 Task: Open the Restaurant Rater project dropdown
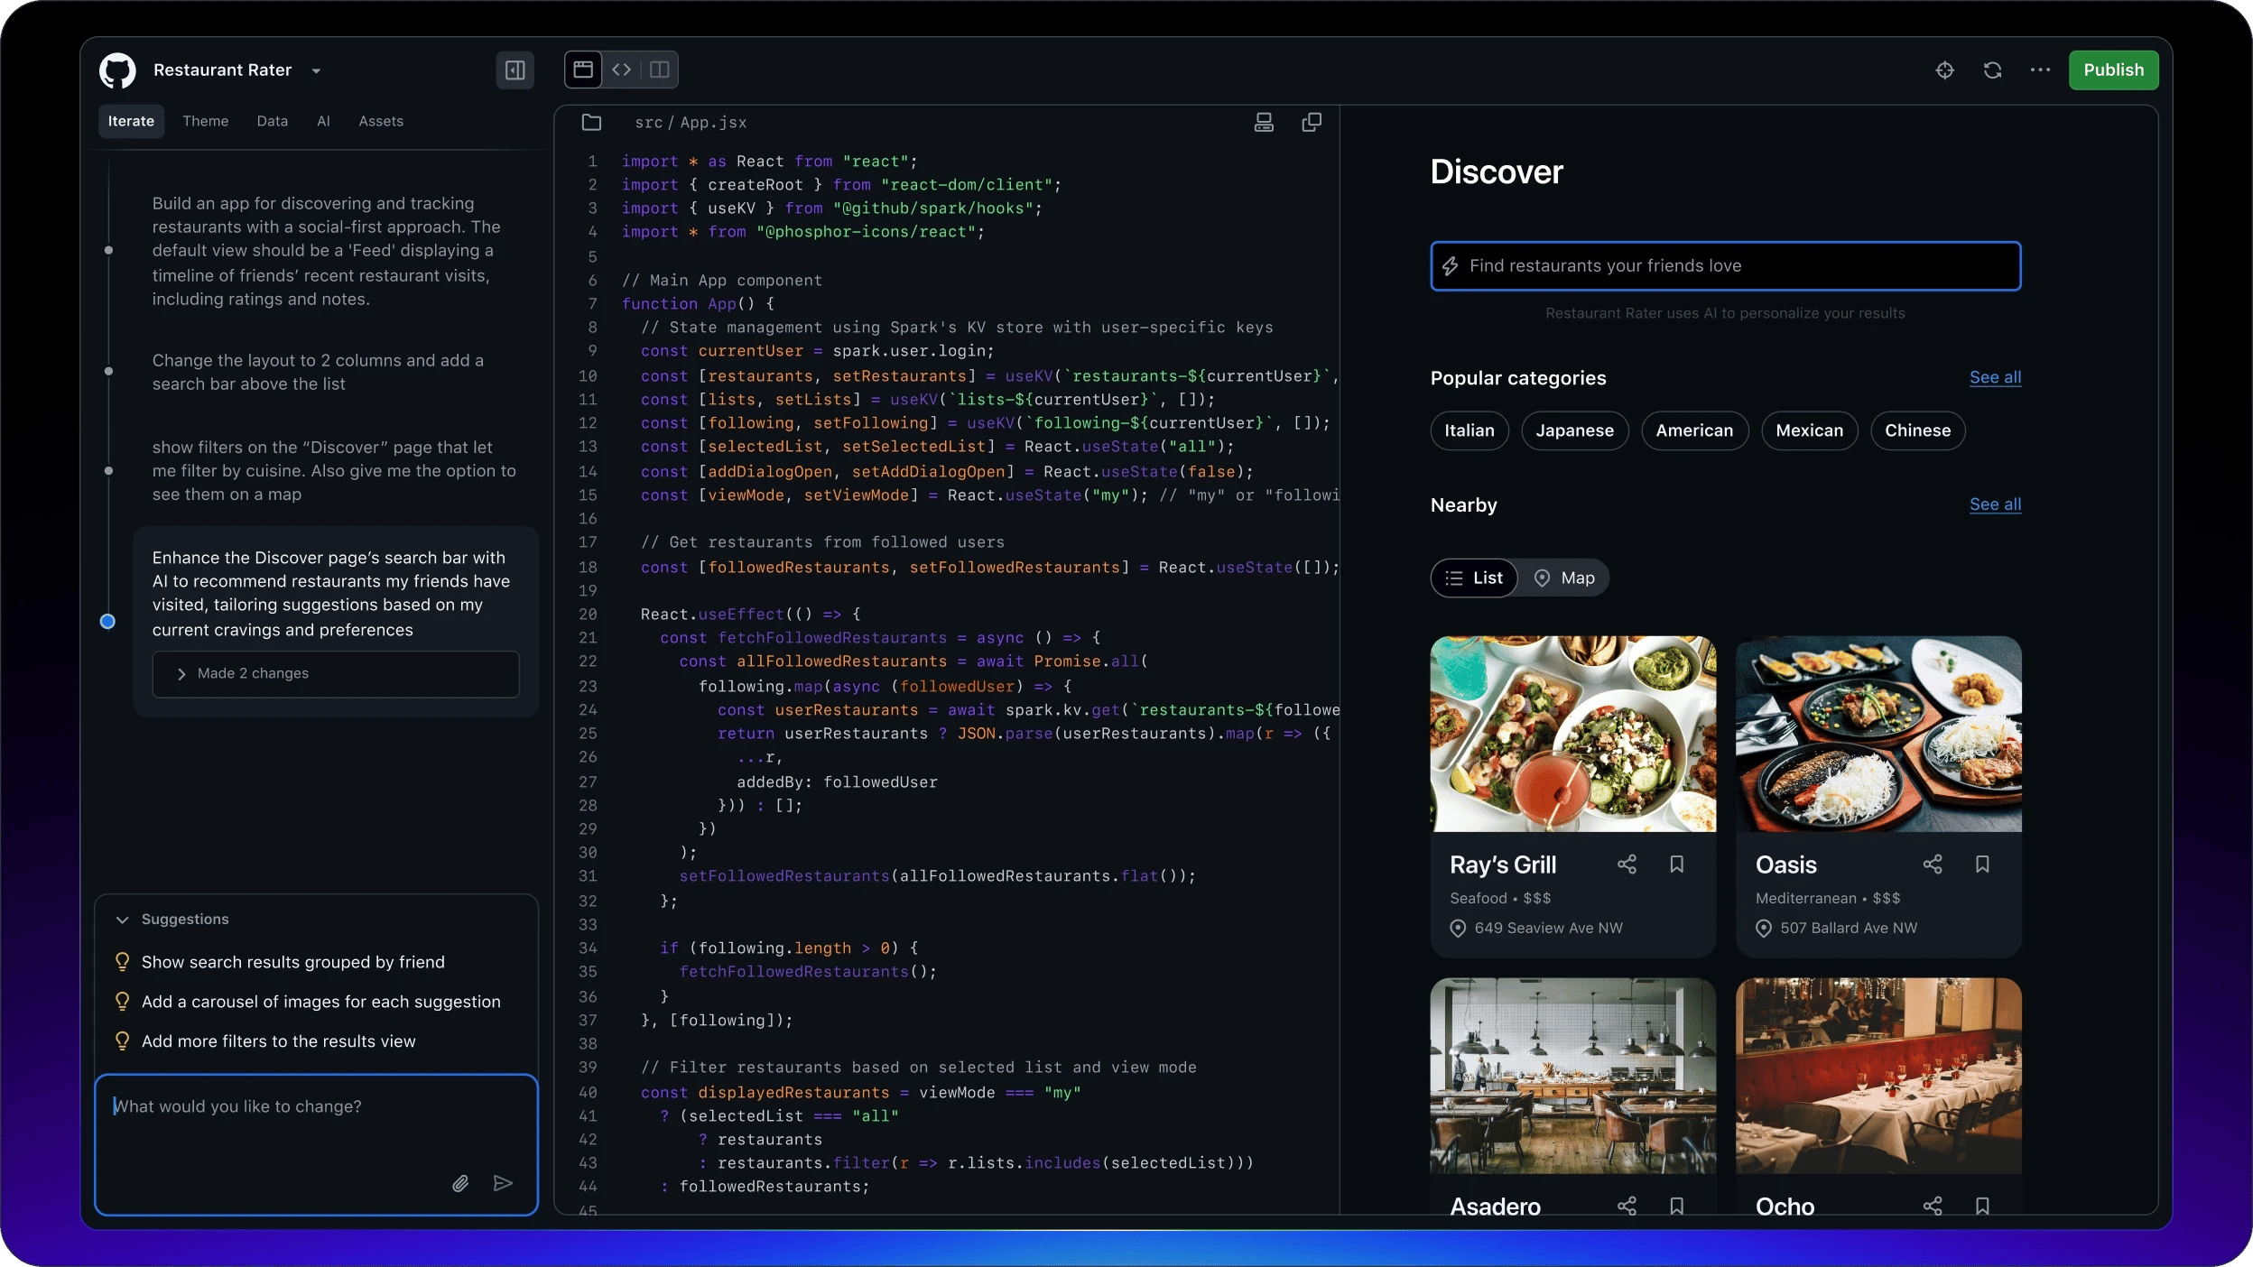click(316, 70)
